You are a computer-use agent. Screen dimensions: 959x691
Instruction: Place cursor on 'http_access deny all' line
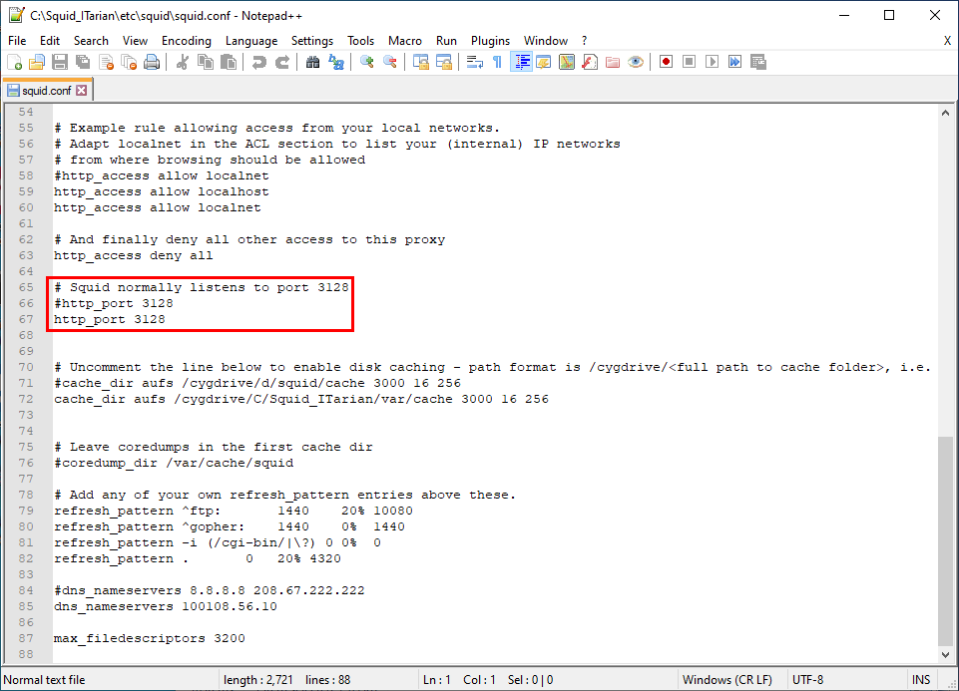point(134,255)
